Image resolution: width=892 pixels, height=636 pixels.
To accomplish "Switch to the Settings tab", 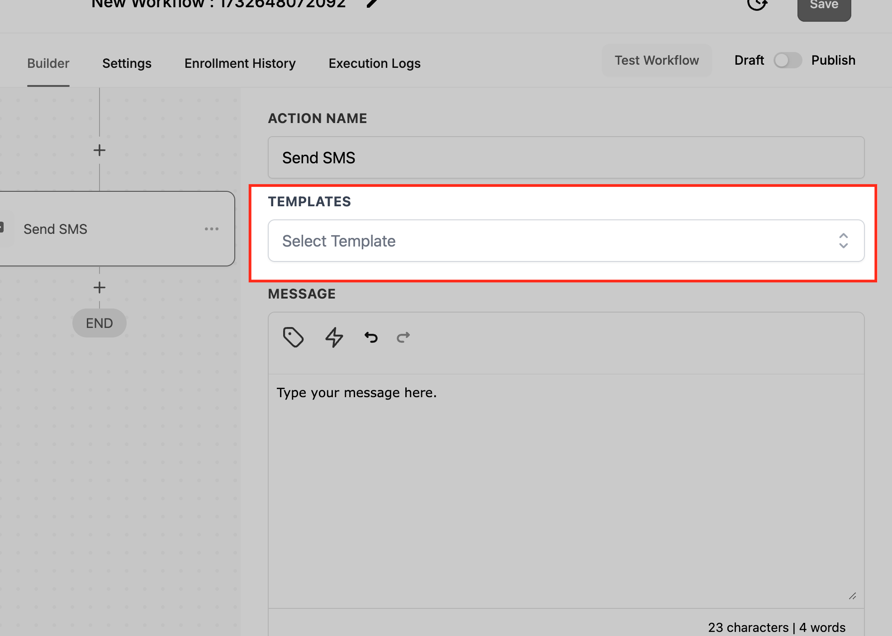I will [127, 63].
